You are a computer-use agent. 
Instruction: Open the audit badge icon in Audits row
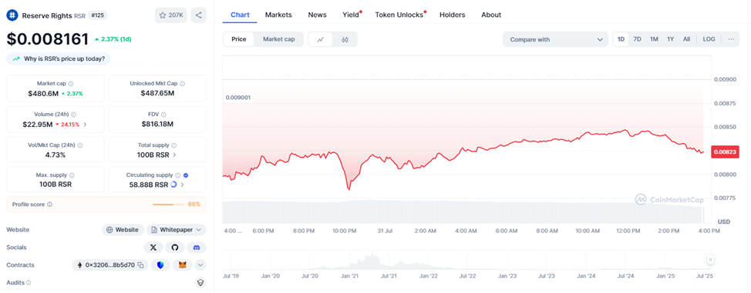click(x=200, y=283)
